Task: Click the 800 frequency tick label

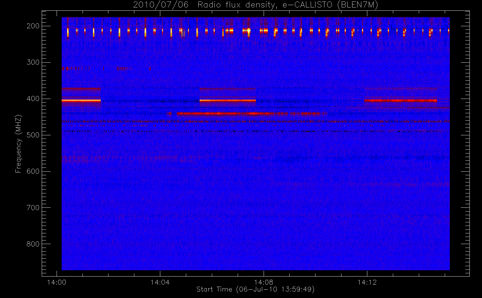Action: pyautogui.click(x=33, y=244)
